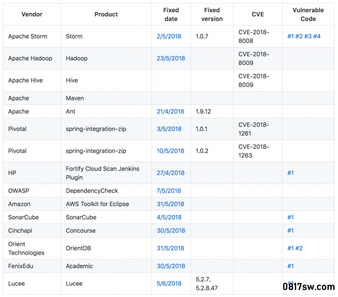The image size is (338, 297).
Task: Open Storm vulnerable code link #1
Action: pos(290,36)
